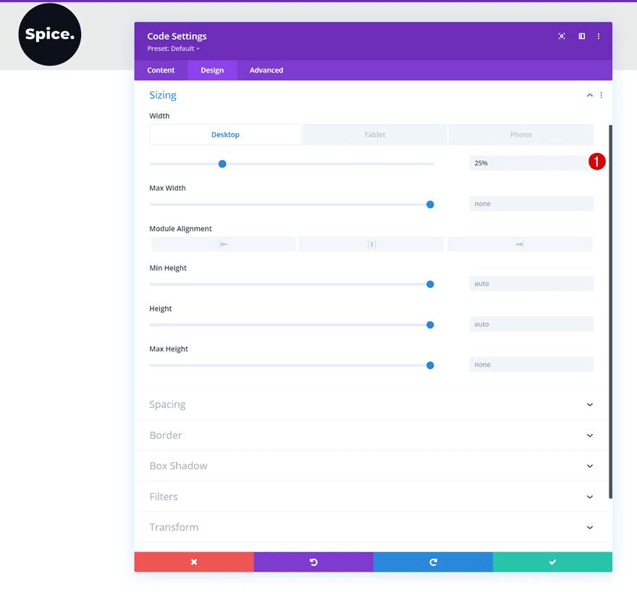
Task: Open the Preset: Default dropdown
Action: pyautogui.click(x=173, y=49)
